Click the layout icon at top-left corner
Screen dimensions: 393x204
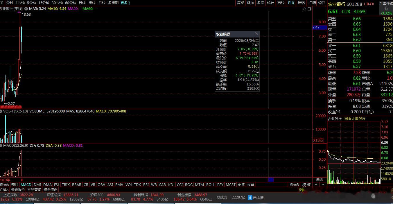[1, 3]
